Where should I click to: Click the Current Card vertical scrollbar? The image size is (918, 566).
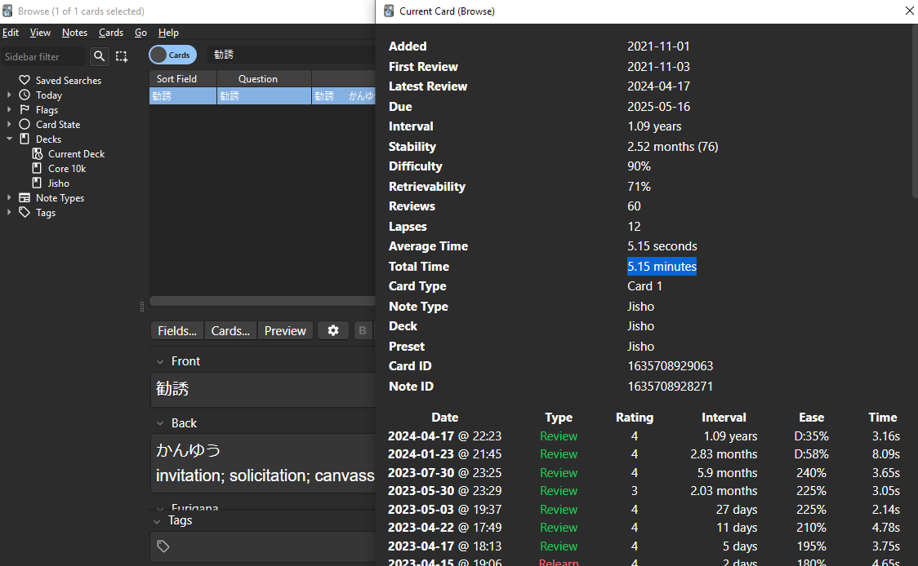click(915, 111)
